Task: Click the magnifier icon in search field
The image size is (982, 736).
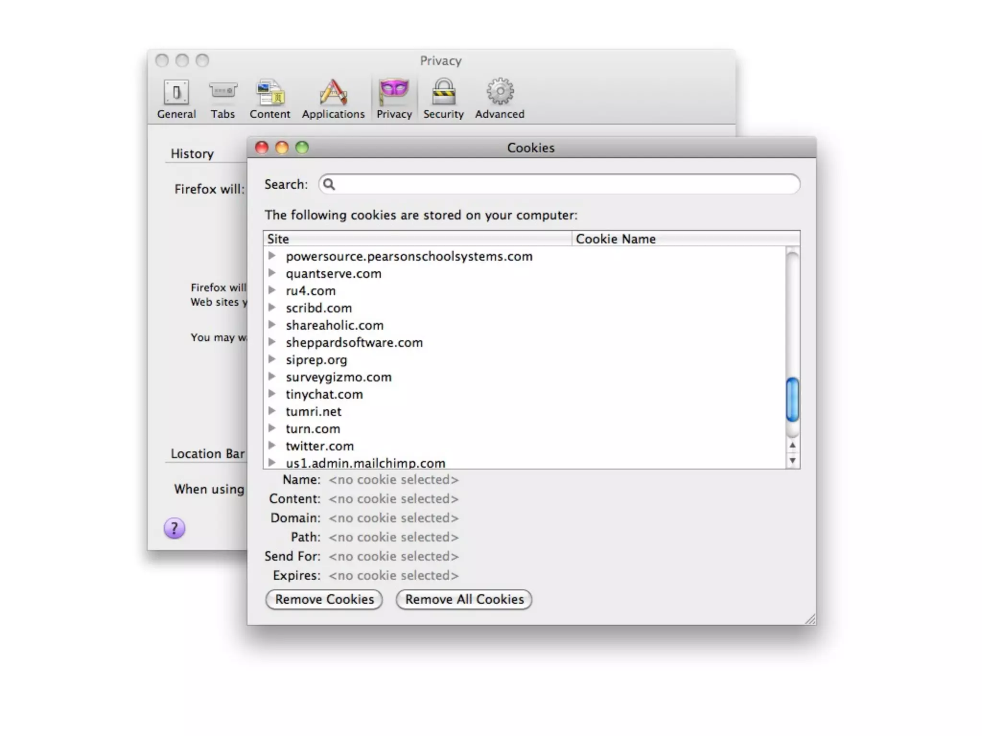Action: click(329, 184)
